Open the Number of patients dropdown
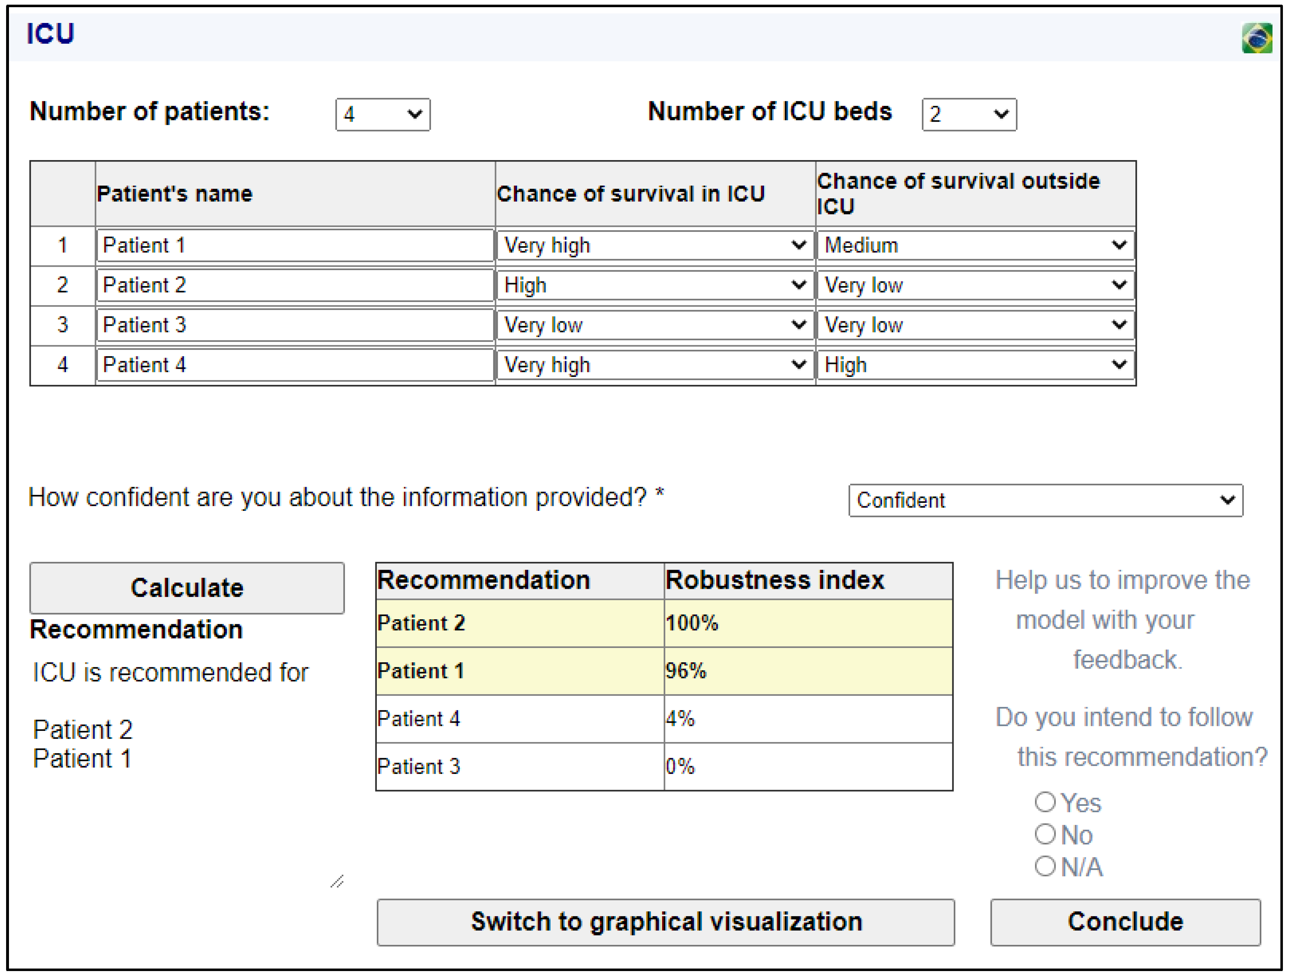Image resolution: width=1289 pixels, height=975 pixels. (383, 114)
